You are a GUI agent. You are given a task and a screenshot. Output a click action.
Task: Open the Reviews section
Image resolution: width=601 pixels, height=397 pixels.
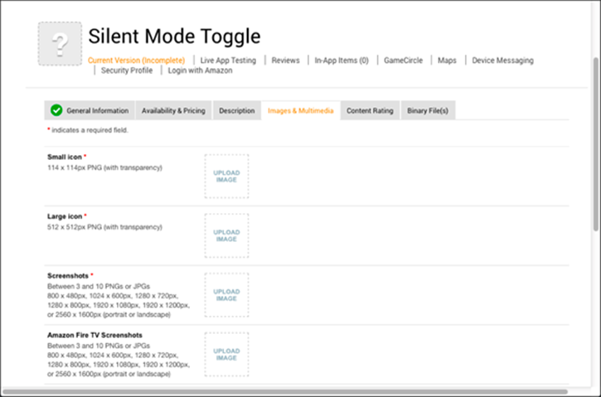(285, 61)
